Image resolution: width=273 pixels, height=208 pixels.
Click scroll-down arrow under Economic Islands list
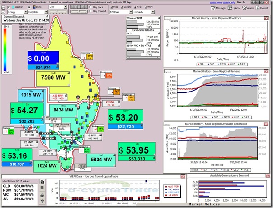point(157,58)
